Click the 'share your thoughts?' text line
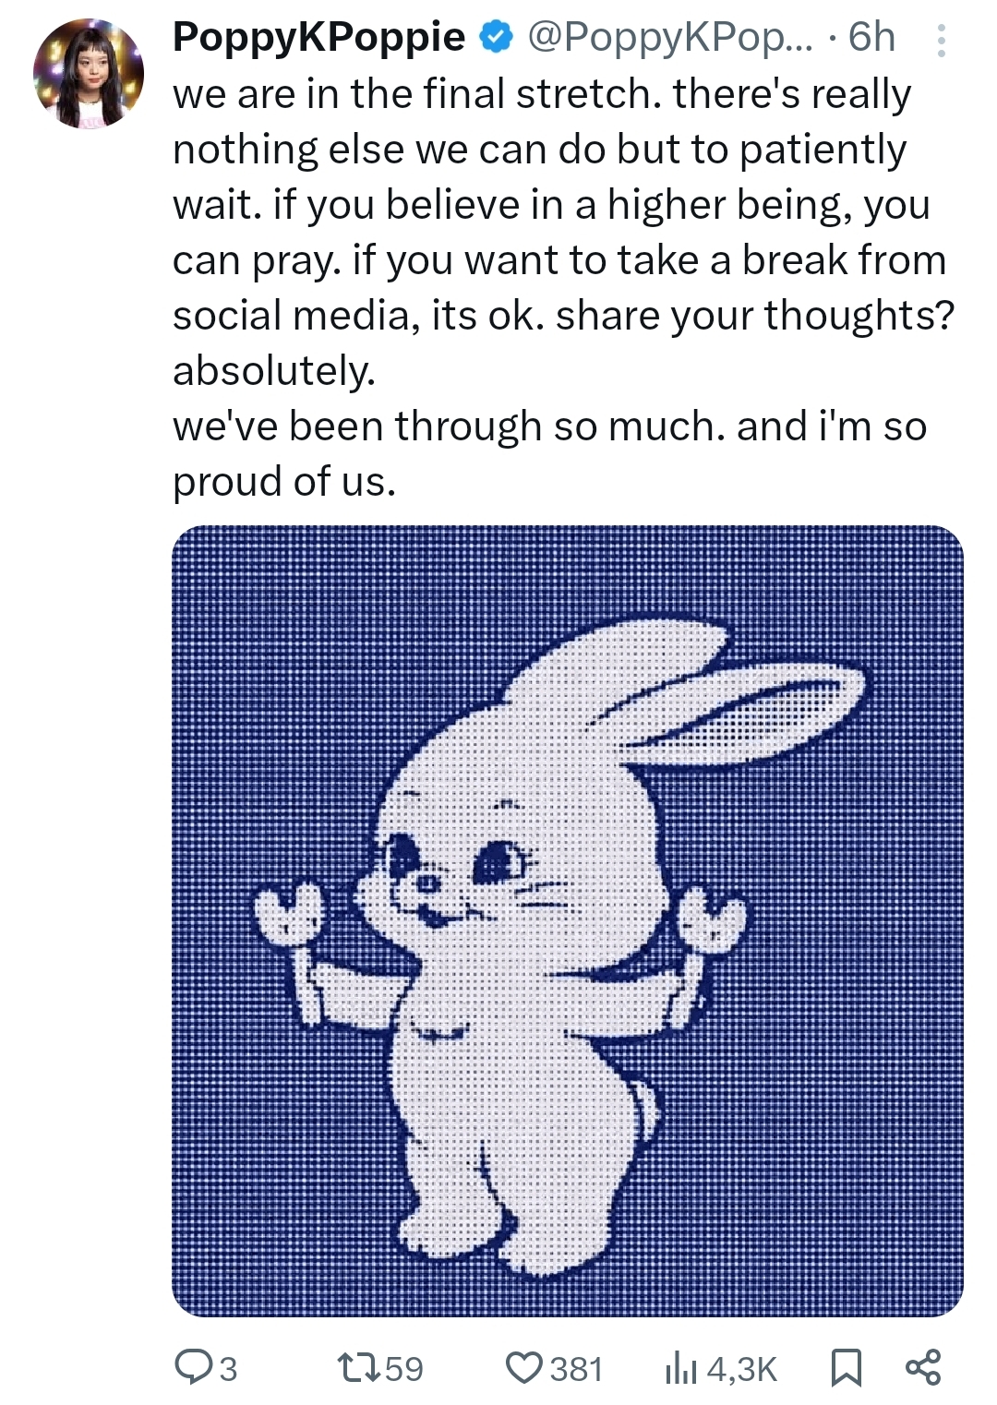997x1405 pixels. coord(754,316)
